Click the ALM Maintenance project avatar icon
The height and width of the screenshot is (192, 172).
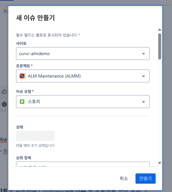tap(22, 76)
